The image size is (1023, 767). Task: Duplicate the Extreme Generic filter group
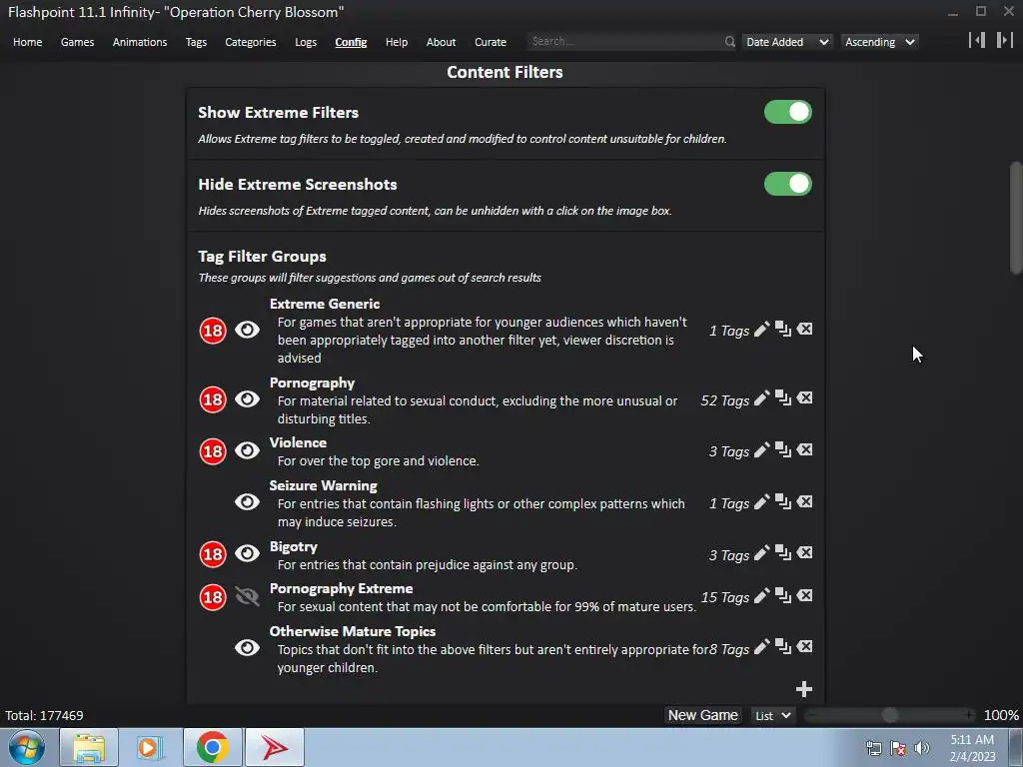click(783, 330)
